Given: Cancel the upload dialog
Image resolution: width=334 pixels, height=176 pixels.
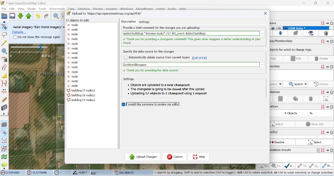Looking at the screenshot, I should pyautogui.click(x=174, y=157).
